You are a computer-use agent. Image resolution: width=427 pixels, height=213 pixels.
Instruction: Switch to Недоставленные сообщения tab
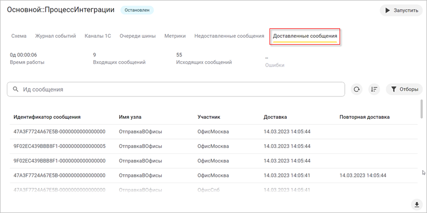[x=229, y=36]
